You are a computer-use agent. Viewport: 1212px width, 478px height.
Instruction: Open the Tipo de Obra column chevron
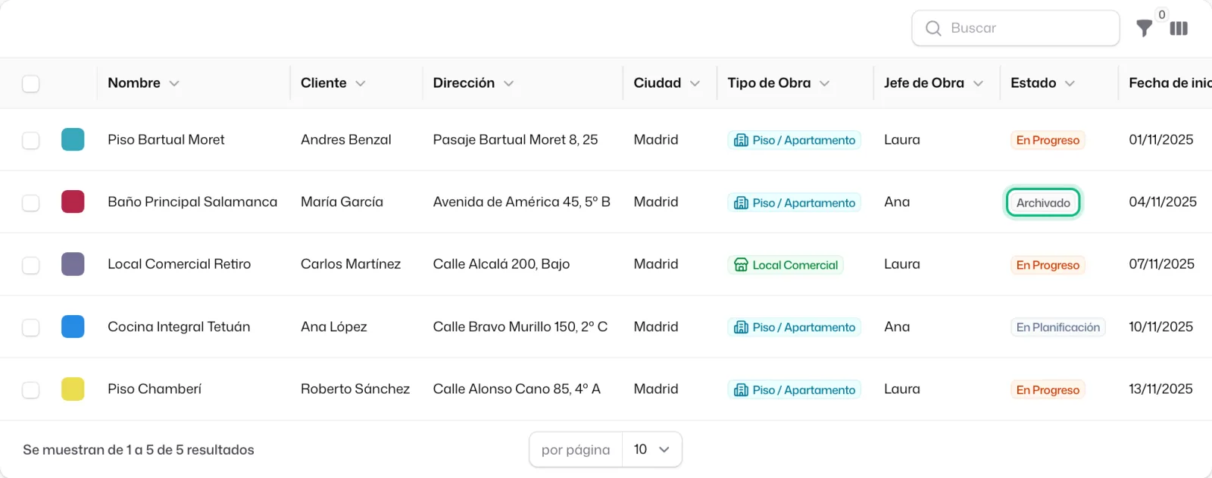click(825, 83)
